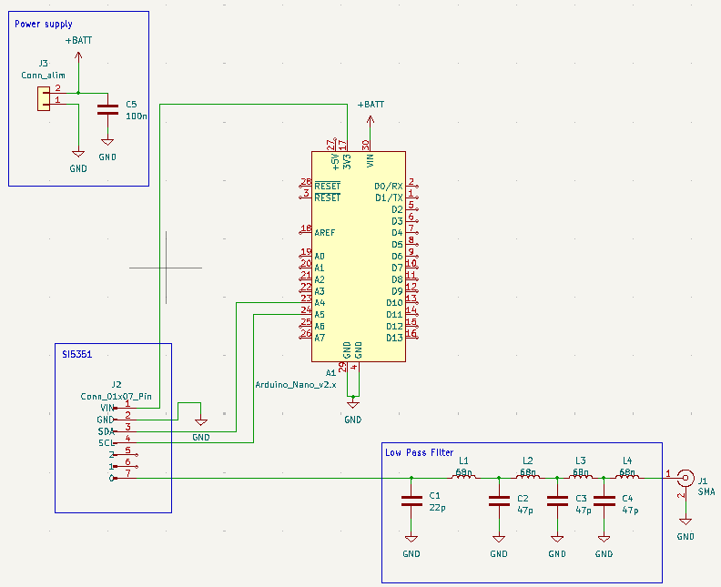Select the GND symbol under C3

(x=557, y=539)
